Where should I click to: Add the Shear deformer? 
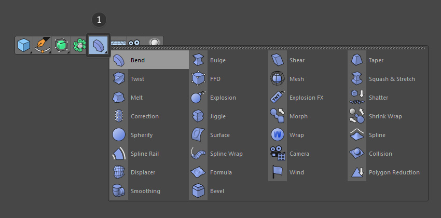point(297,60)
